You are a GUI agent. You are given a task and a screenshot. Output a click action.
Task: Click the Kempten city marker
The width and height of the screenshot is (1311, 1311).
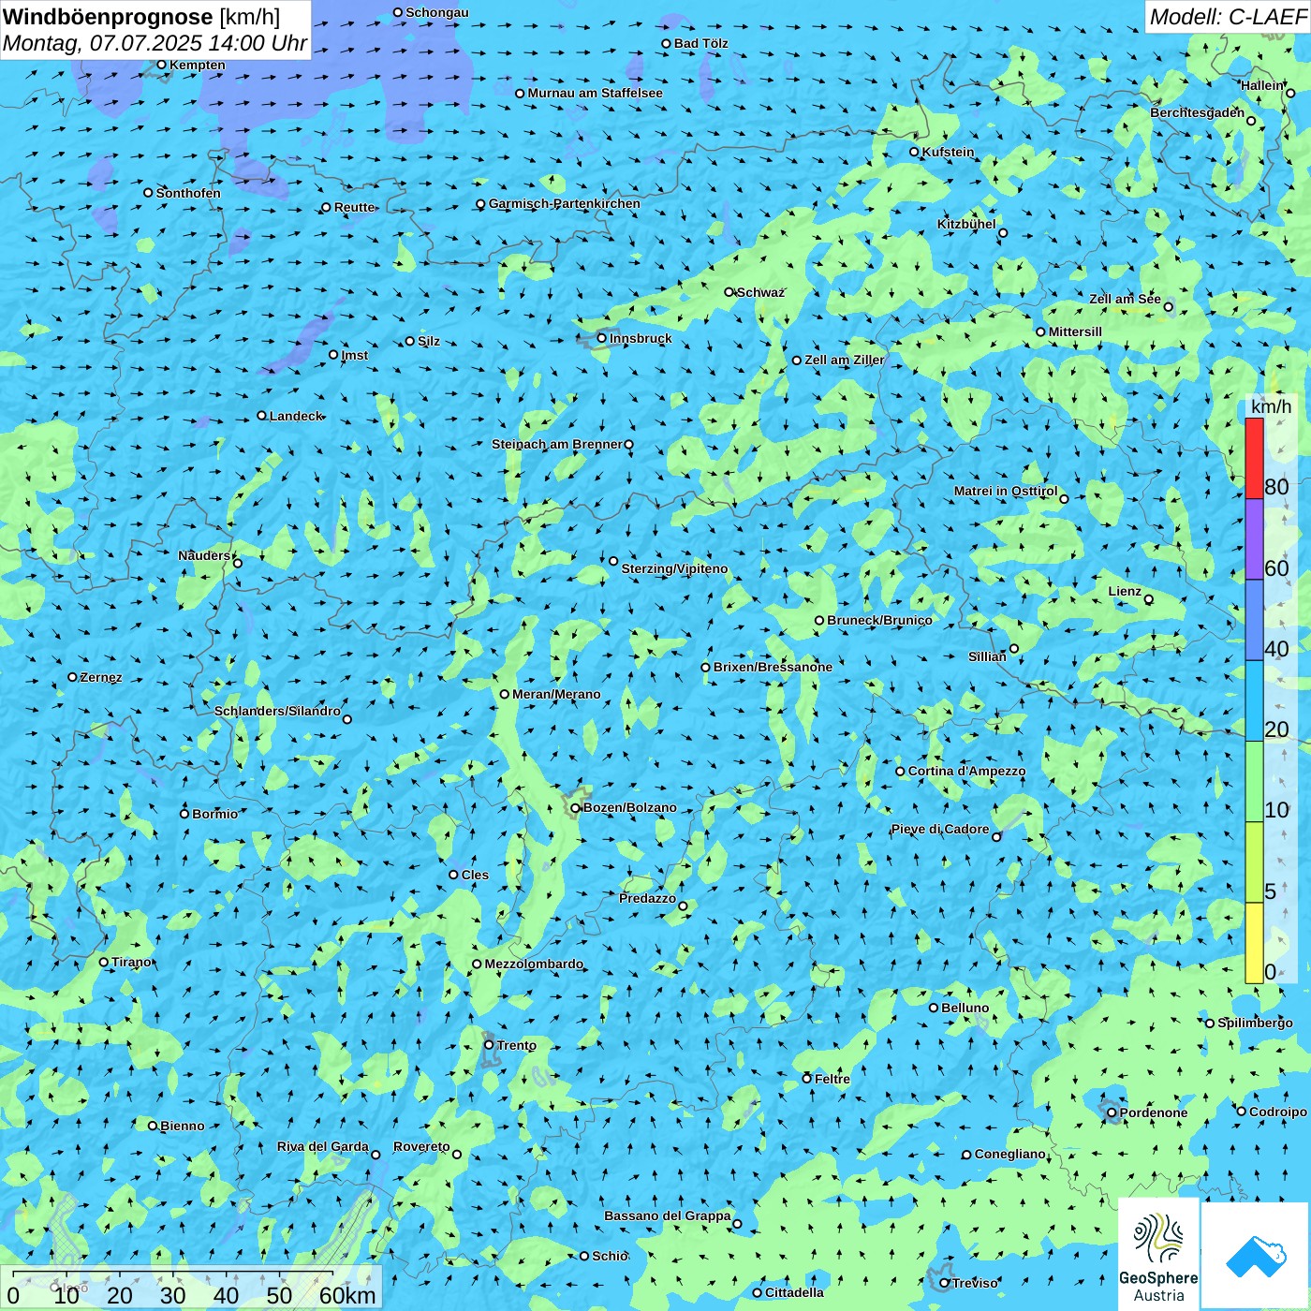[x=162, y=65]
